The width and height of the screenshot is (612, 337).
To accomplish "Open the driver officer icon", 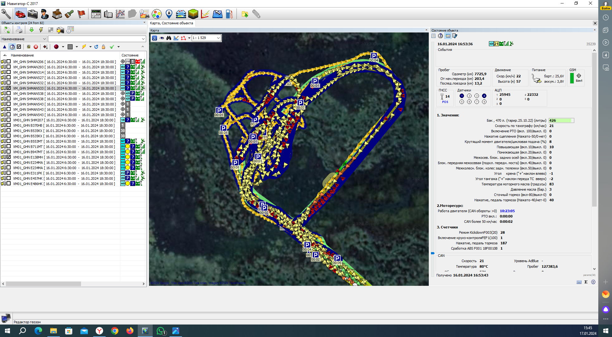I will tap(45, 14).
